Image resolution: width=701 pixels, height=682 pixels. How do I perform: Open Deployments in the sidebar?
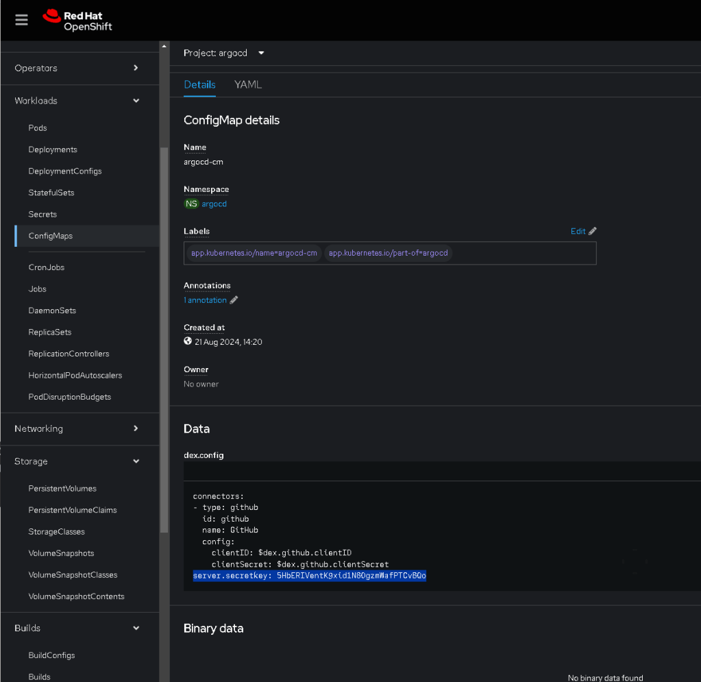point(53,149)
